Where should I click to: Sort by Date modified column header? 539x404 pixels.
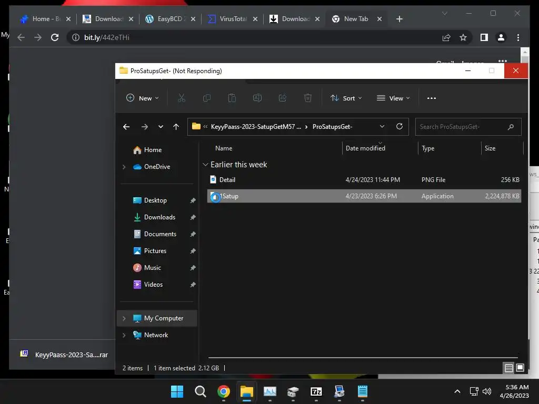(365, 148)
